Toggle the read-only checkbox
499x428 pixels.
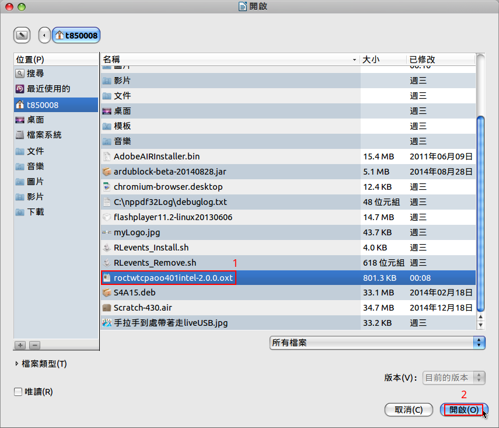coord(18,392)
